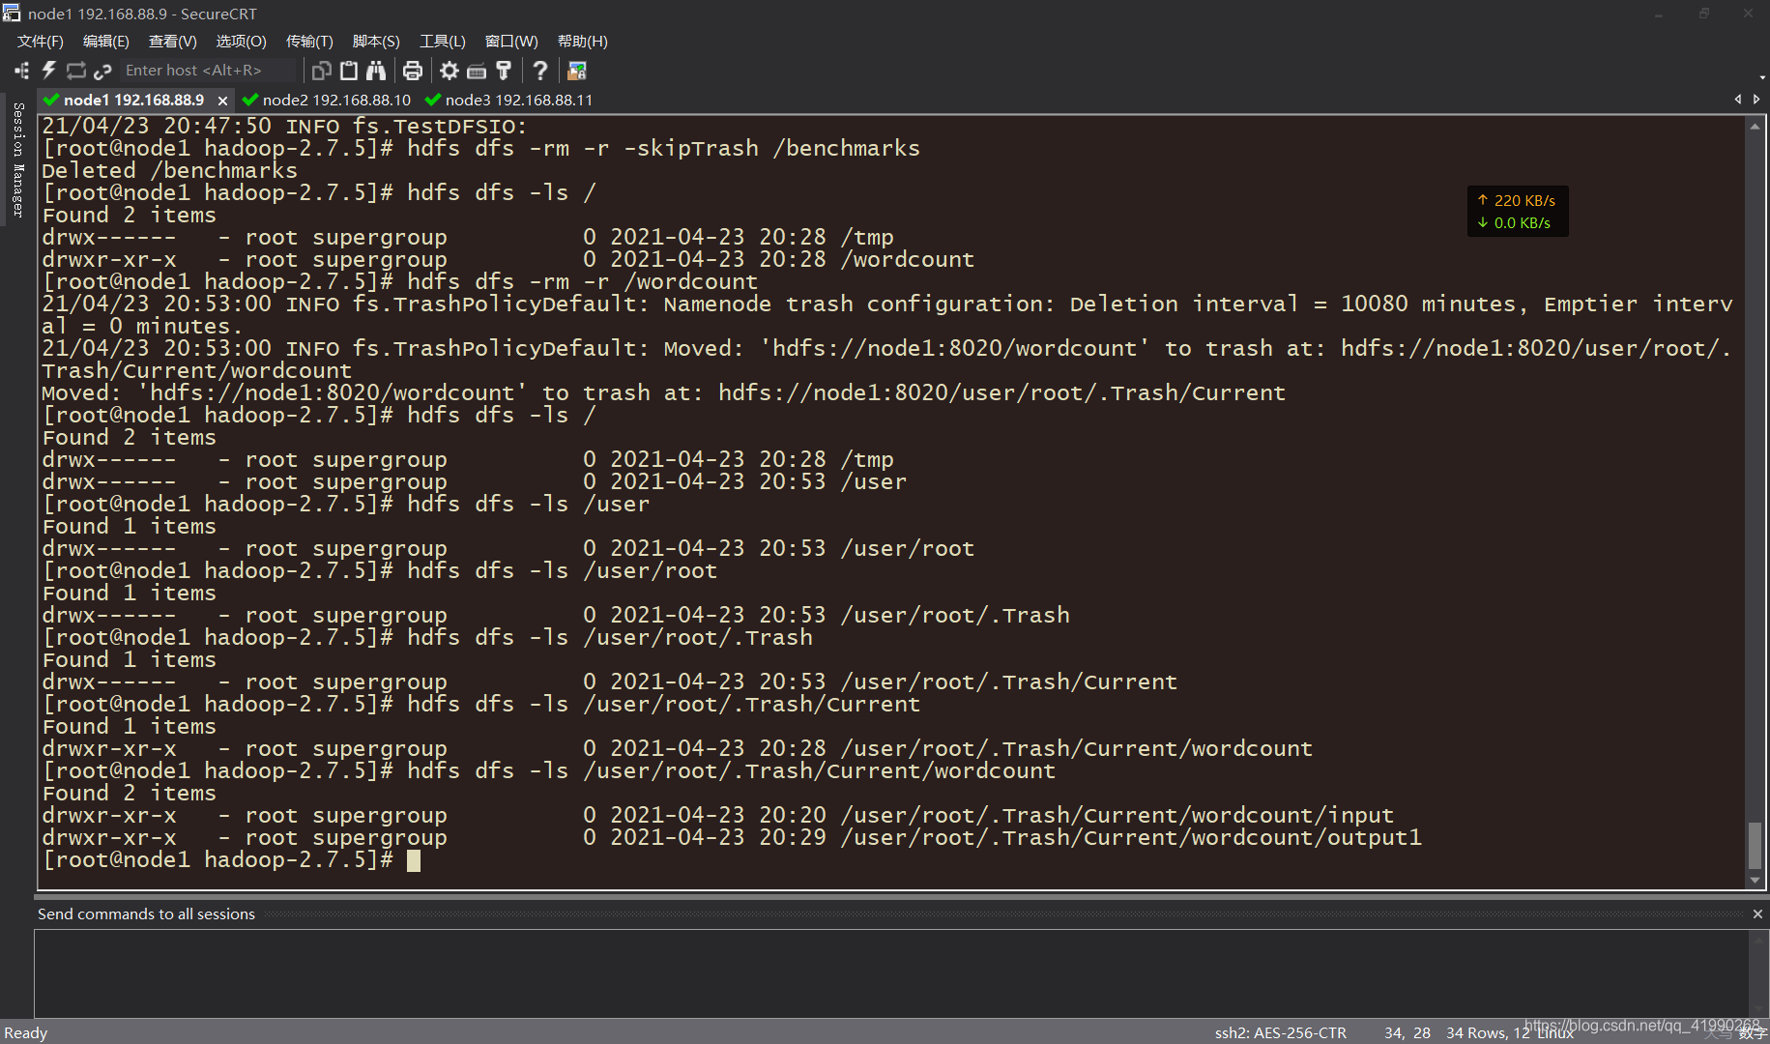Click the Send commands to all sessions label

[x=146, y=913]
